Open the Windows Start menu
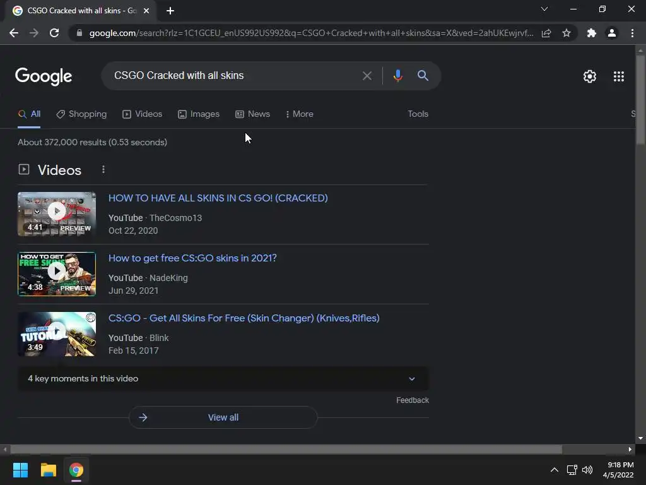This screenshot has width=646, height=485. 21,470
